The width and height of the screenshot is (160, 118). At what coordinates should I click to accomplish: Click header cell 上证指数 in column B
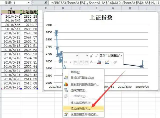29,12
